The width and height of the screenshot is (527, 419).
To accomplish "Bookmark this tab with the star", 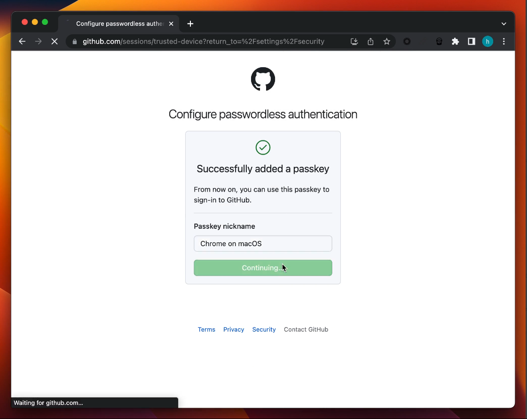I will pyautogui.click(x=386, y=41).
